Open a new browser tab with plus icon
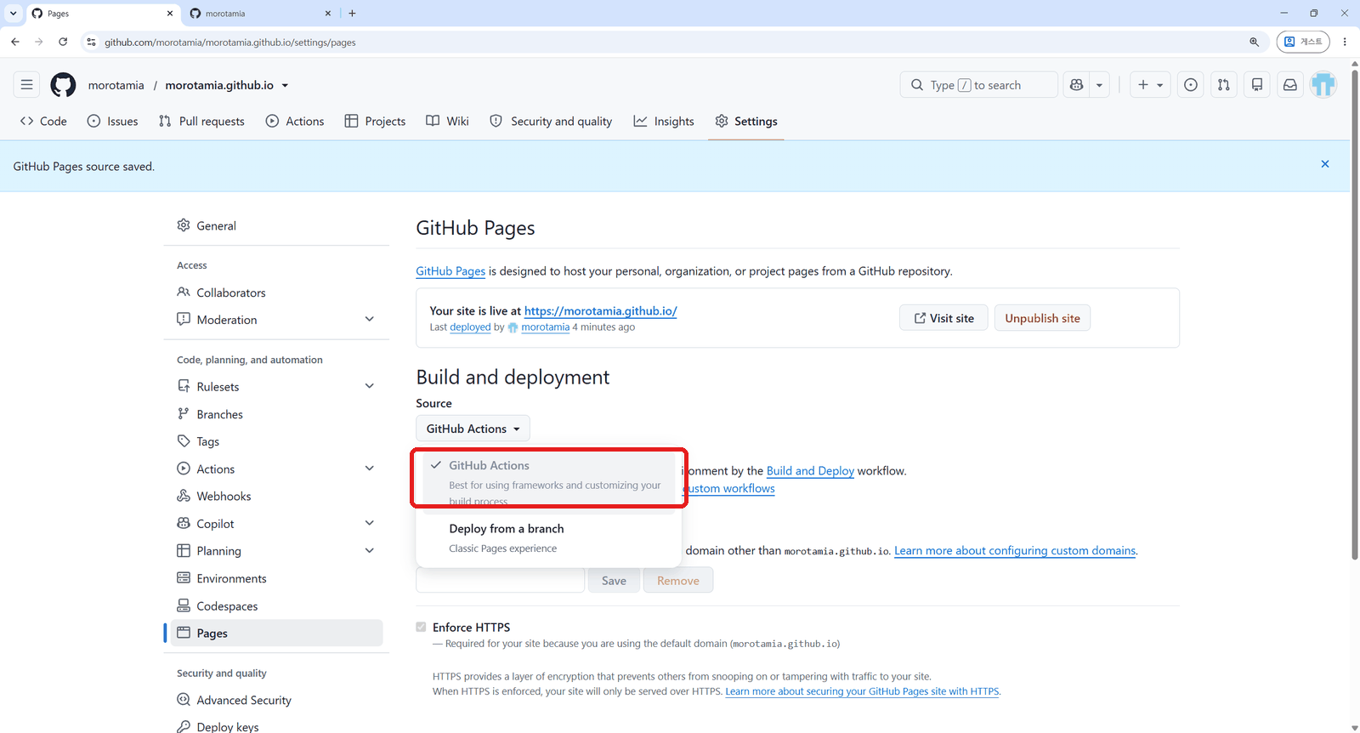 [x=352, y=14]
